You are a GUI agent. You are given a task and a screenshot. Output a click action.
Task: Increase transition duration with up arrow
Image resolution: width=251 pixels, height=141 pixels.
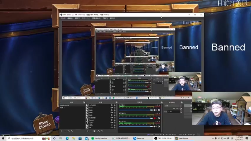point(181,111)
